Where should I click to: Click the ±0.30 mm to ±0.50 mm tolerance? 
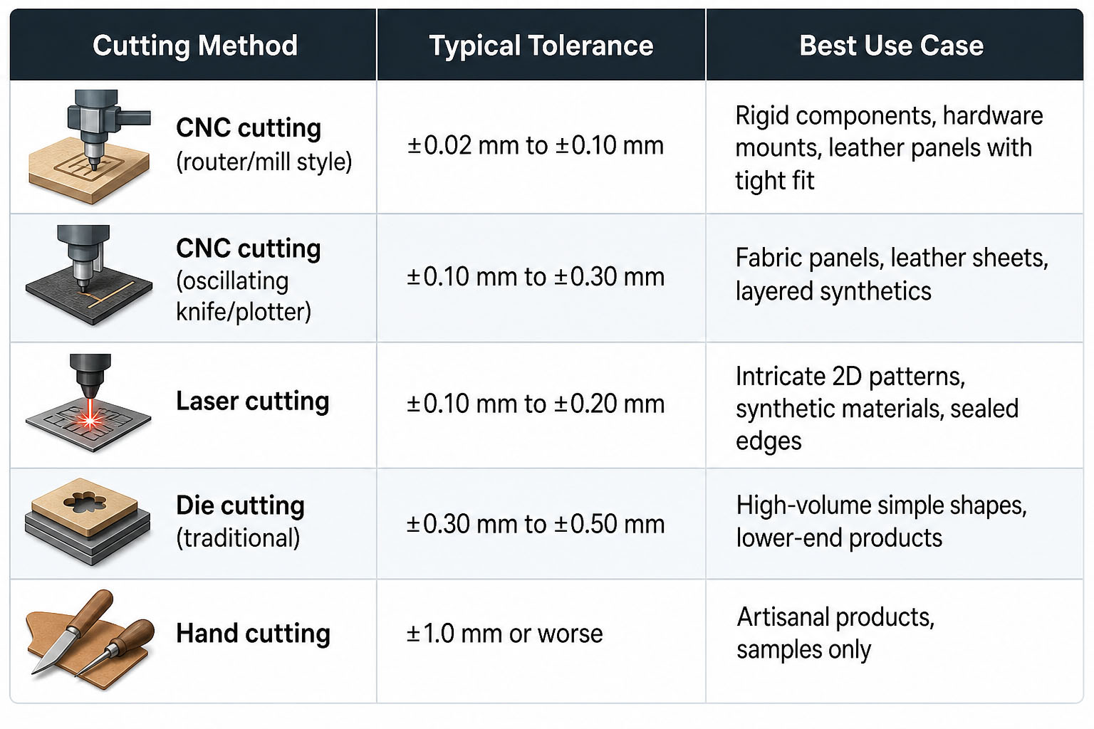pyautogui.click(x=536, y=524)
